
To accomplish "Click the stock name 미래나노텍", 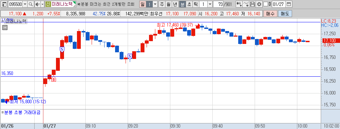I will point(62,4).
